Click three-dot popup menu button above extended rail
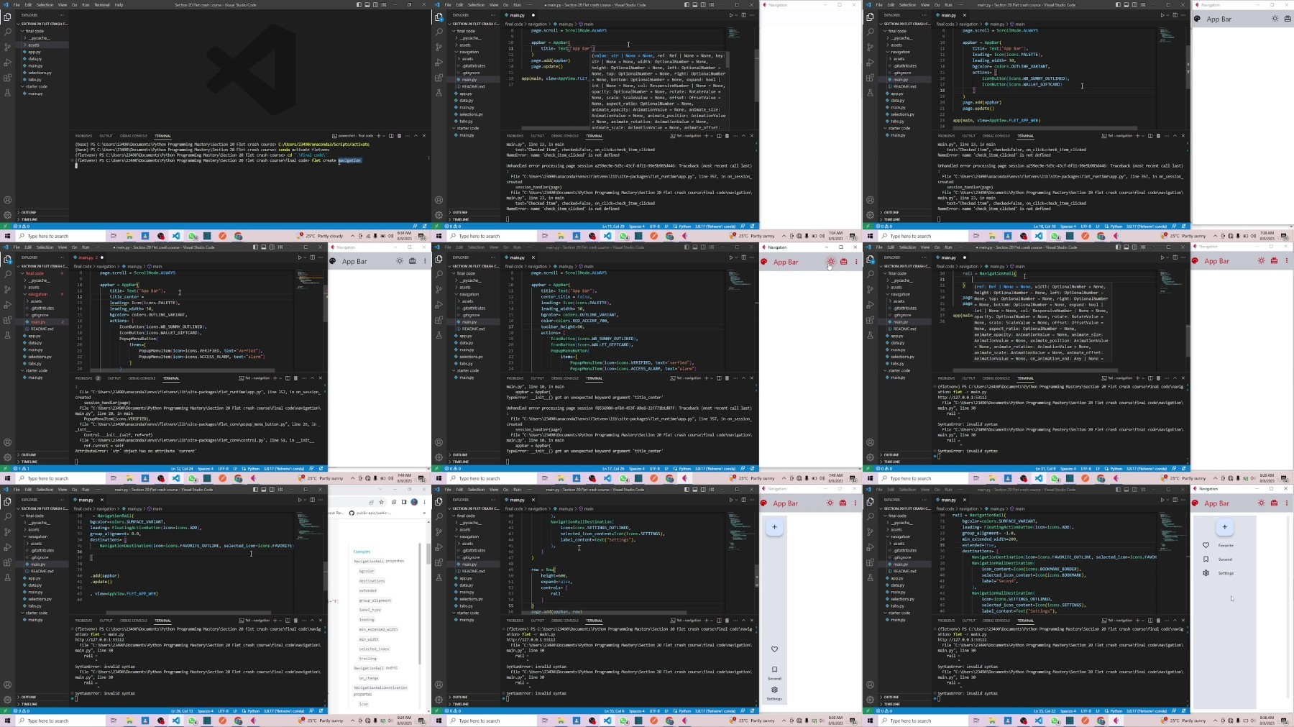The image size is (1294, 727). 1287,503
